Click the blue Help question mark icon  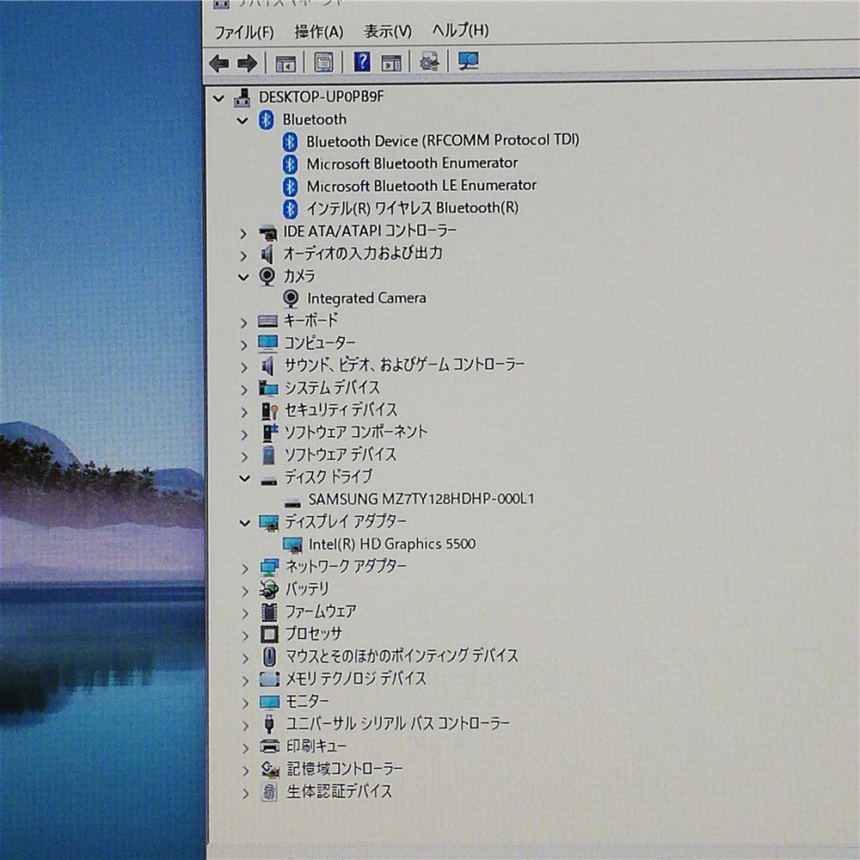pyautogui.click(x=362, y=62)
